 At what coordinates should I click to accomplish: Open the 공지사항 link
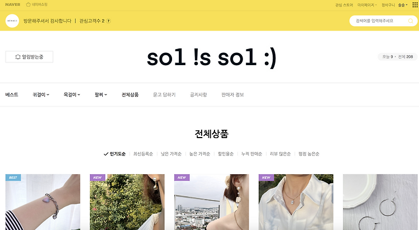pyautogui.click(x=198, y=95)
